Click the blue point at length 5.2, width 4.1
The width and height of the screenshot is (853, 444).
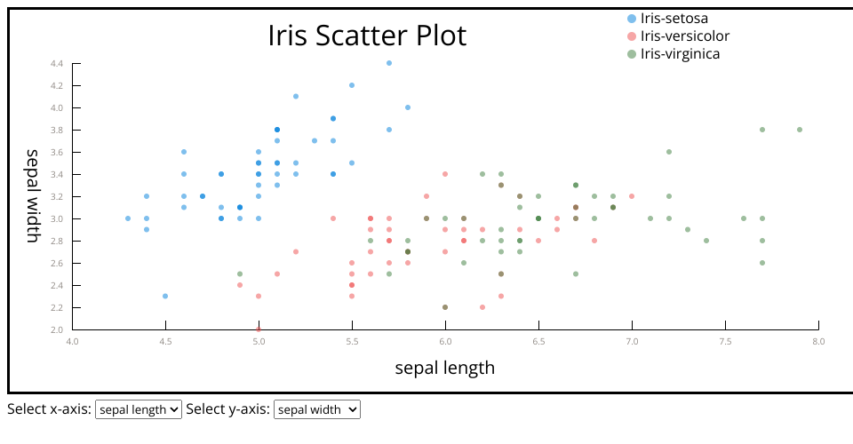point(296,96)
